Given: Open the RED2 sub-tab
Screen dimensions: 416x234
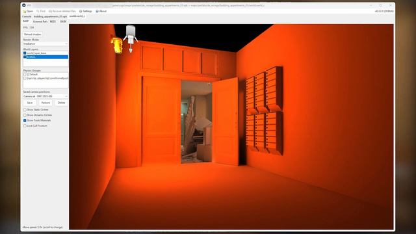Looking at the screenshot, I should 53,21.
